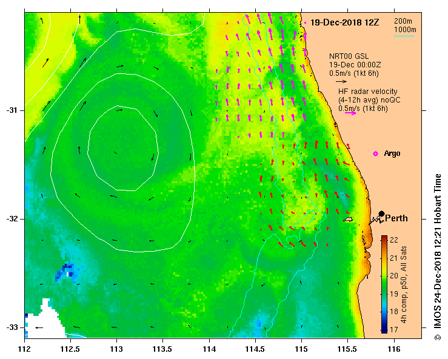Click the small magenta square before the date
Screen dimensions: 448x359
click(306, 22)
